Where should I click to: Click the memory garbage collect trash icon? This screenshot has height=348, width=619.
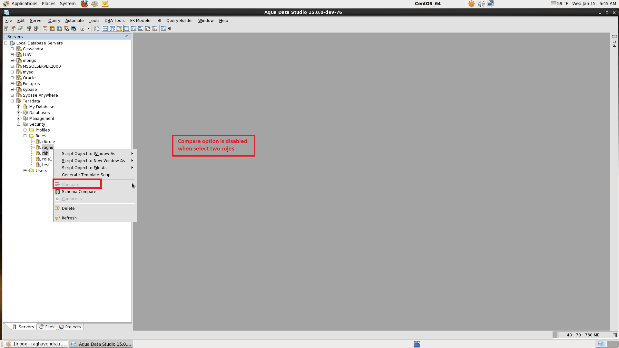[x=615, y=335]
